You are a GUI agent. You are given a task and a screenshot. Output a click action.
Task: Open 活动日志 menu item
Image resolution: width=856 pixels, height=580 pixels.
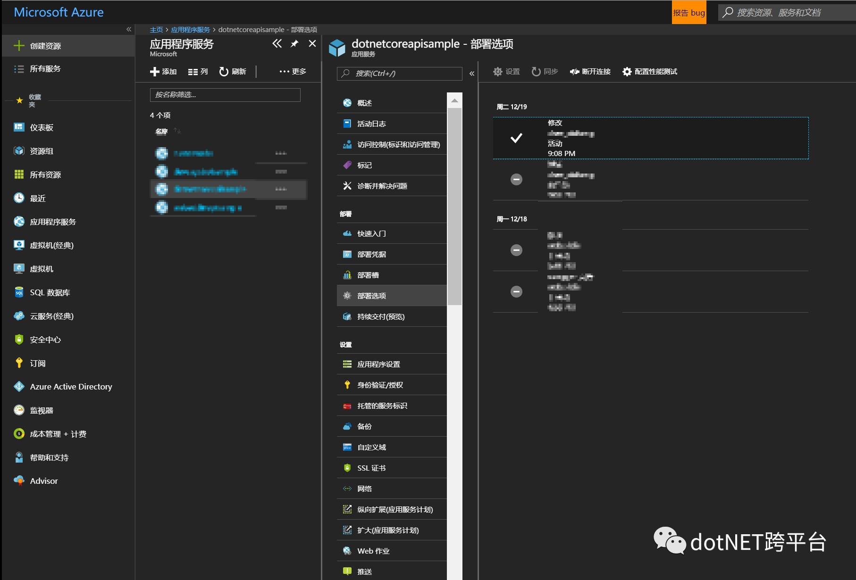point(392,124)
